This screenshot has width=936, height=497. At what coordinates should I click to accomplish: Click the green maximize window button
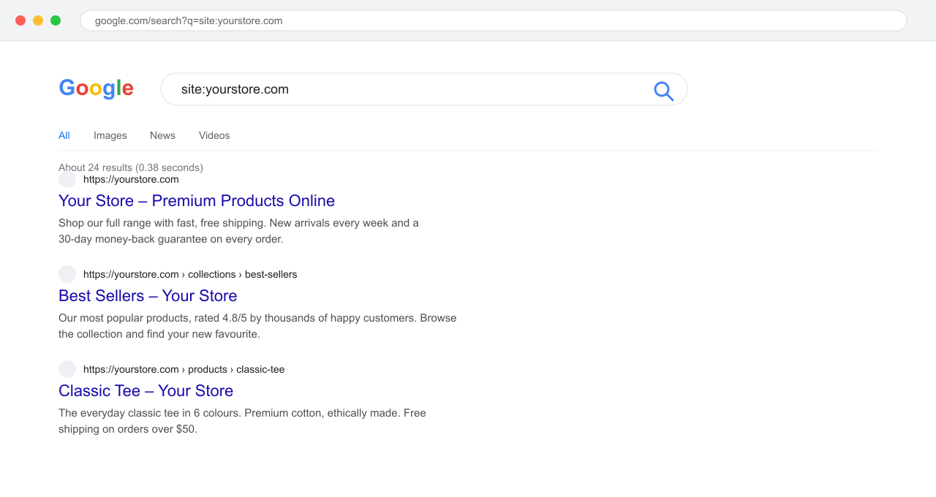[x=56, y=20]
